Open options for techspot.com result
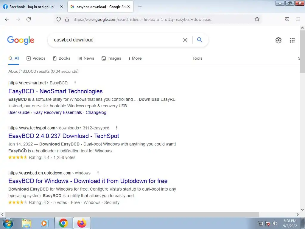This screenshot has width=305, height=229. pyautogui.click(x=117, y=128)
